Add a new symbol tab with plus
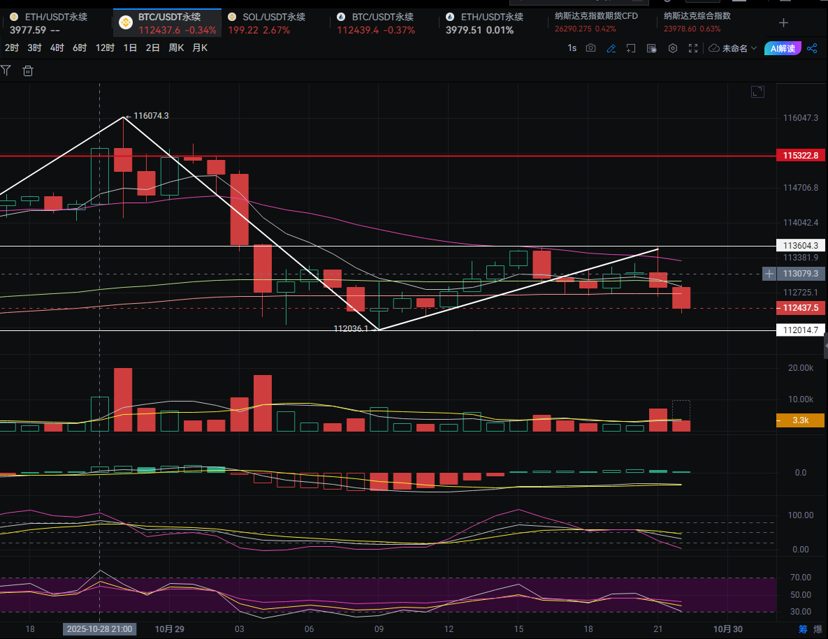828x639 pixels. [783, 23]
